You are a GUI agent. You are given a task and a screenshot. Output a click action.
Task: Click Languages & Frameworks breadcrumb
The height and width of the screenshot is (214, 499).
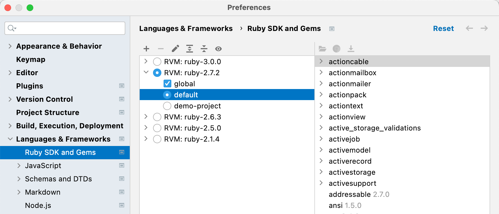[x=186, y=28]
